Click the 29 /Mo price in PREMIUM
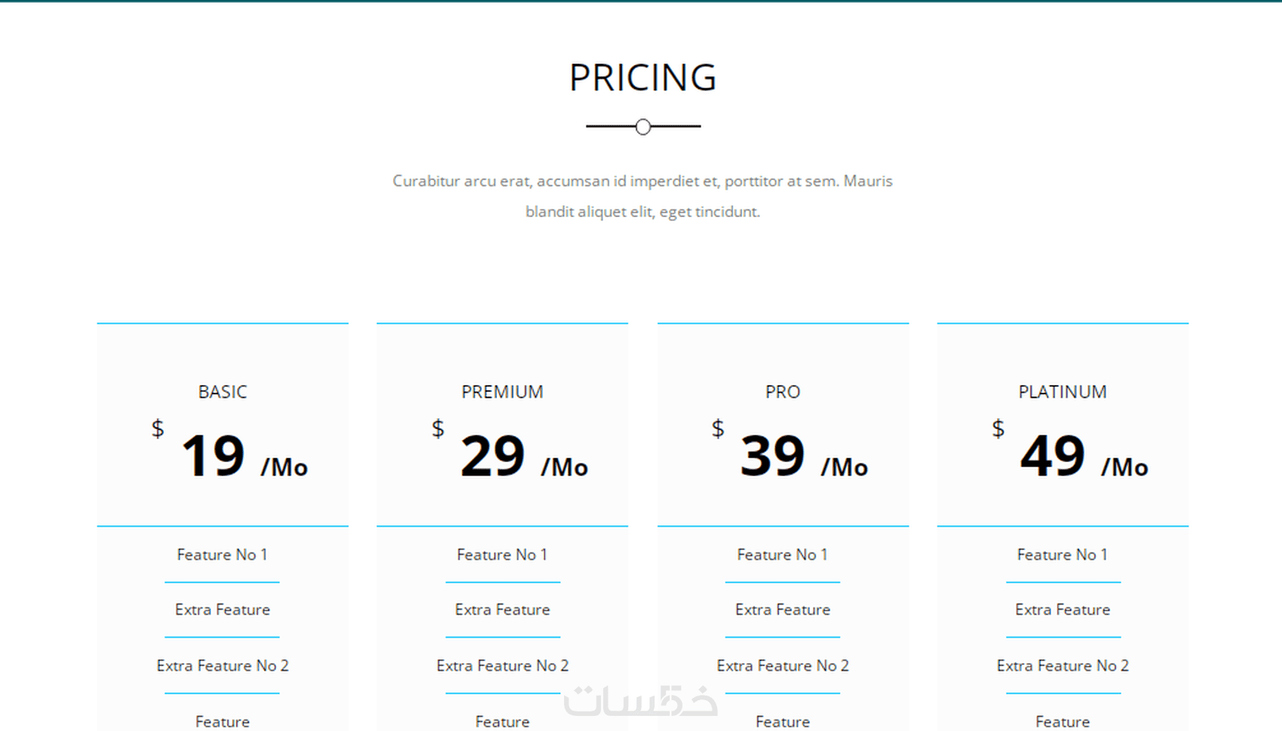This screenshot has height=731, width=1282. [x=524, y=457]
